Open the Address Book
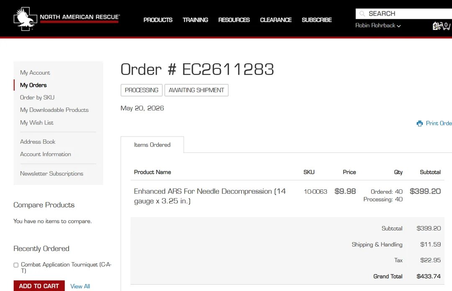The width and height of the screenshot is (452, 291). (x=38, y=142)
